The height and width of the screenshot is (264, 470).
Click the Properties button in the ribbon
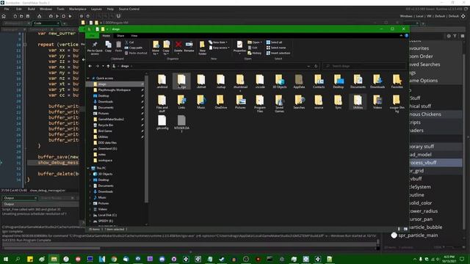tap(239, 47)
